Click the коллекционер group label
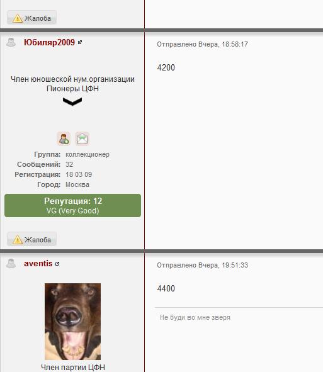Image resolution: width=323 pixels, height=372 pixels. coord(88,154)
